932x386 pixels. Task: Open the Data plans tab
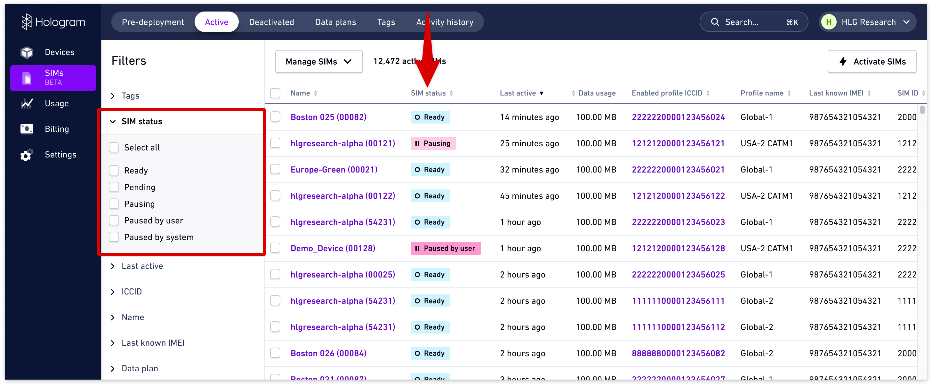click(x=335, y=22)
